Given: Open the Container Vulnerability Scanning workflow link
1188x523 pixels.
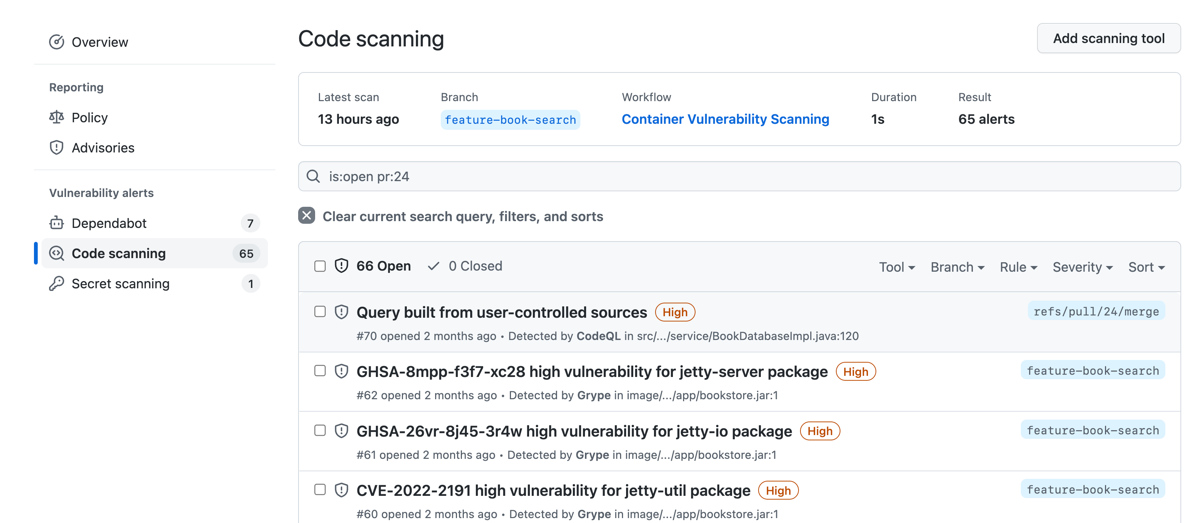Looking at the screenshot, I should pos(725,119).
